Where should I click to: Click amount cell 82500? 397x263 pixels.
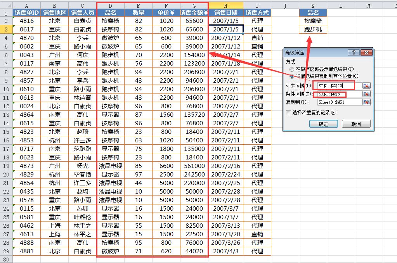pos(194,225)
